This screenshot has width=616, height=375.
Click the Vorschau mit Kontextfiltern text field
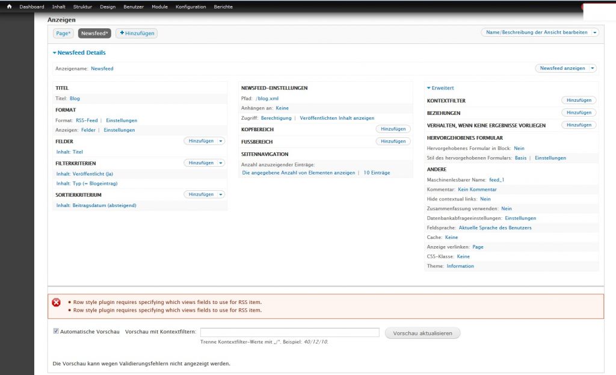[289, 332]
